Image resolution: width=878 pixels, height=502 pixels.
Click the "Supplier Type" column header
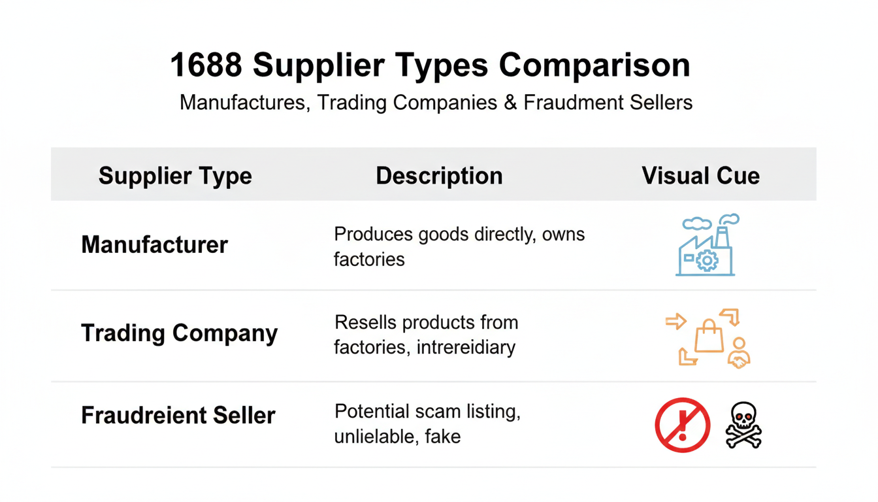pyautogui.click(x=175, y=176)
